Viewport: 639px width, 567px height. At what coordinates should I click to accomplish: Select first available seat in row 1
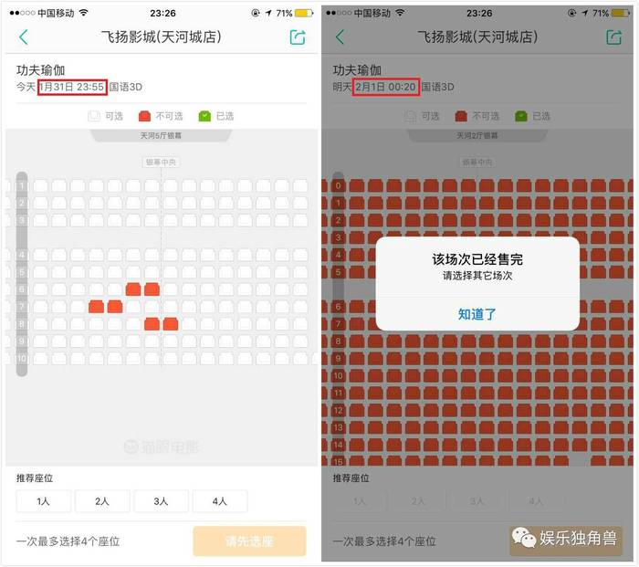pyautogui.click(x=40, y=186)
